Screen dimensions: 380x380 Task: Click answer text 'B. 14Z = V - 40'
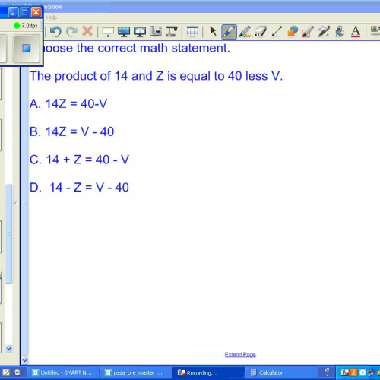[x=71, y=131]
